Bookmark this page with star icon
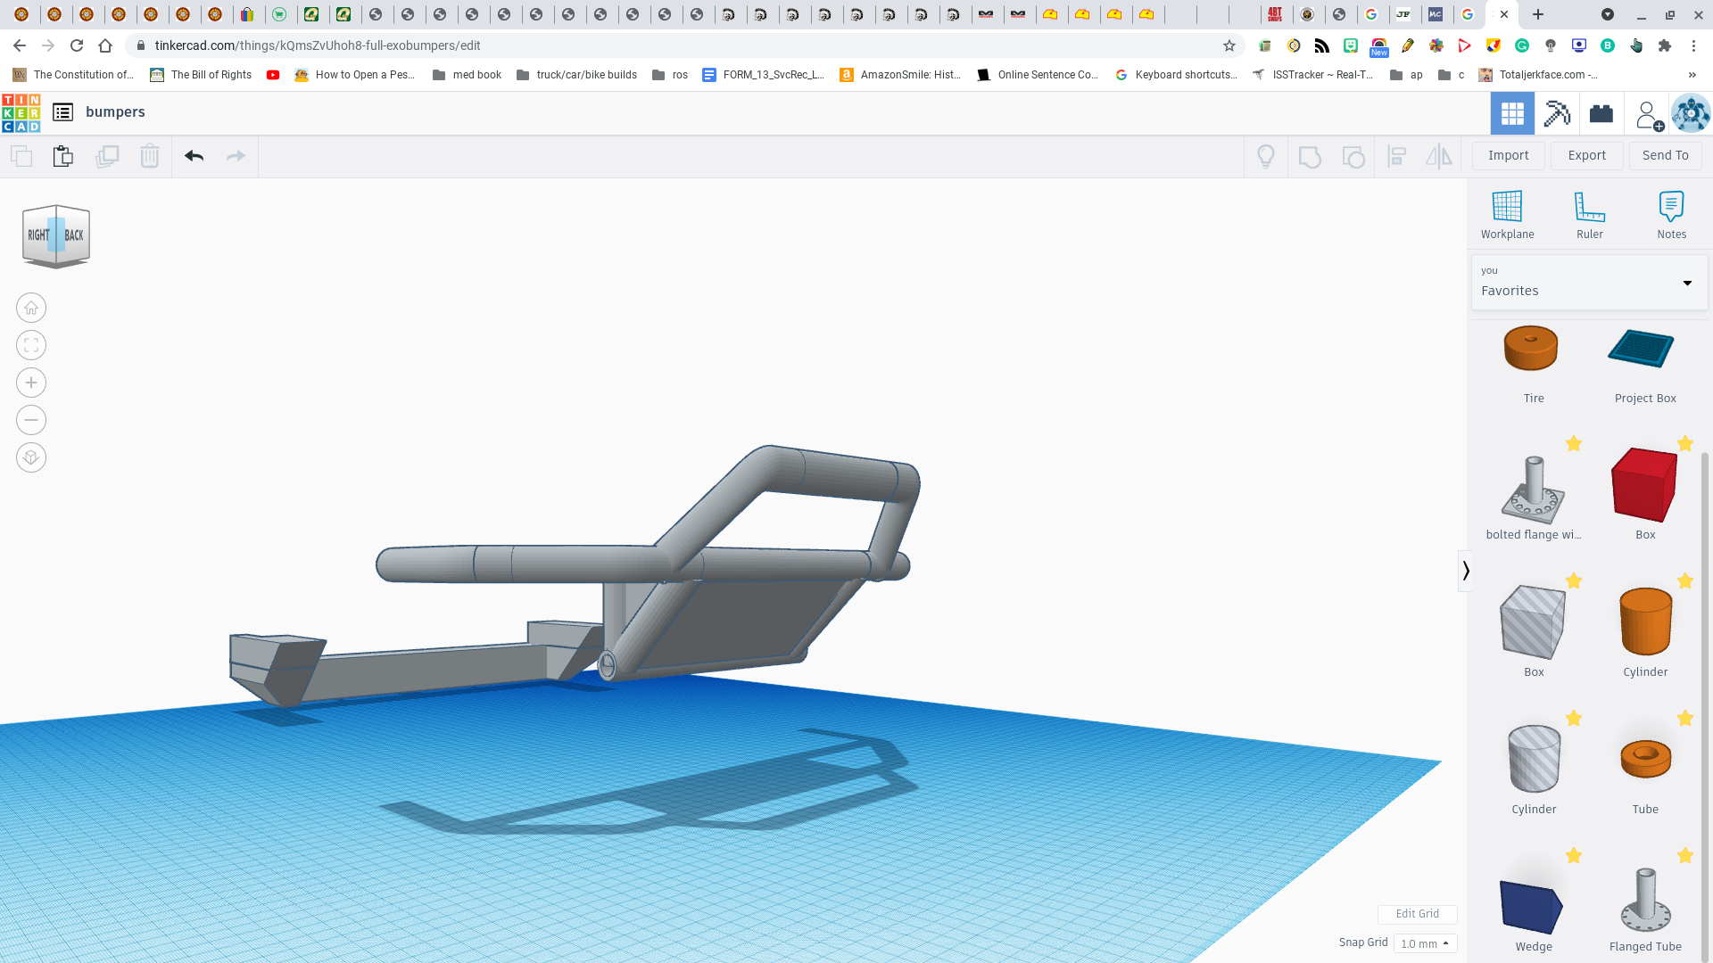Viewport: 1713px width, 963px height. tap(1229, 45)
